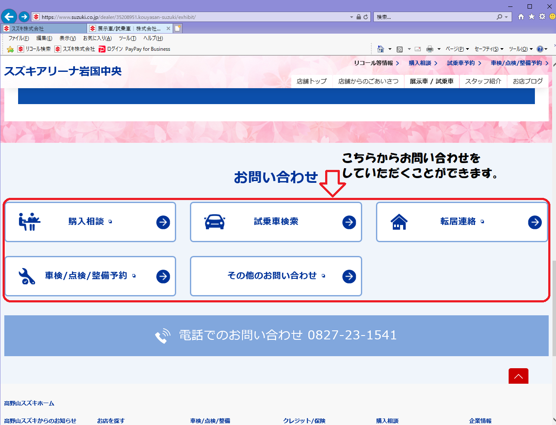Refresh the page from the address bar
556x425 pixels.
pos(366,17)
